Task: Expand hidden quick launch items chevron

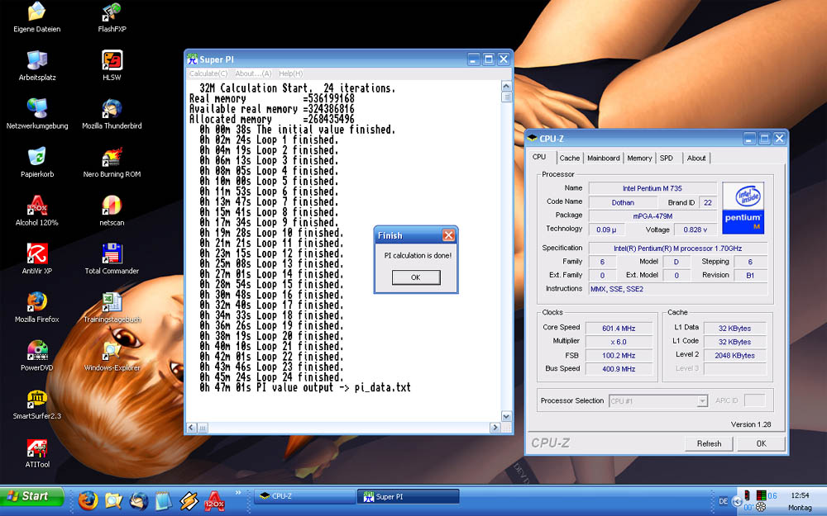Action: coord(238,493)
